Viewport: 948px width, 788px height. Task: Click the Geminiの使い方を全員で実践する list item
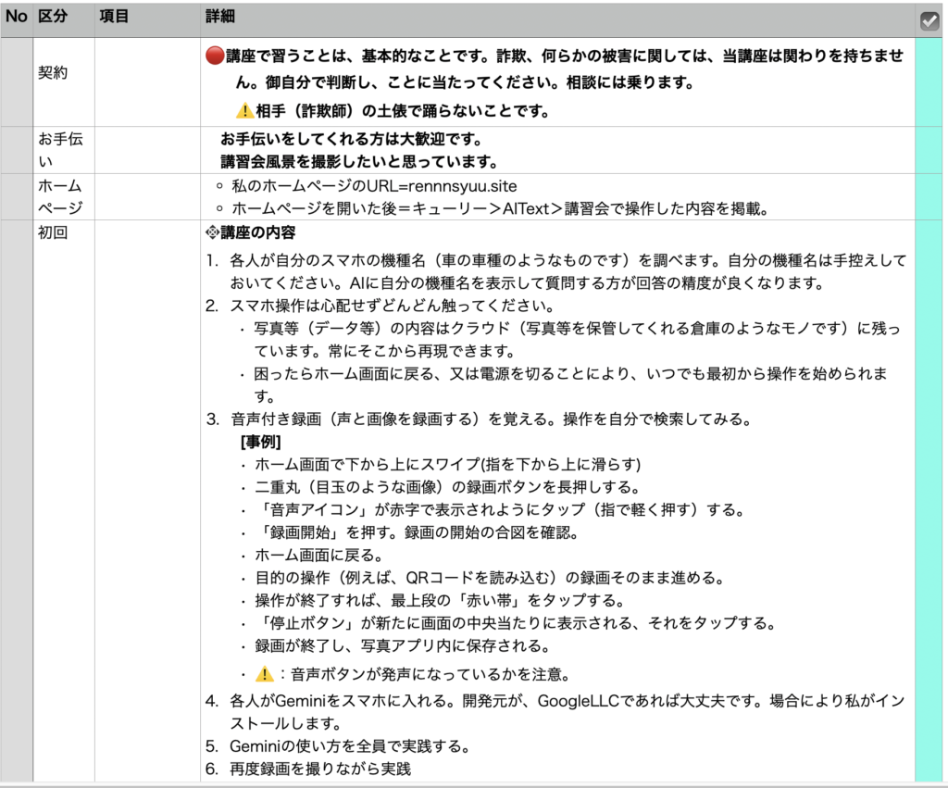[x=351, y=745]
